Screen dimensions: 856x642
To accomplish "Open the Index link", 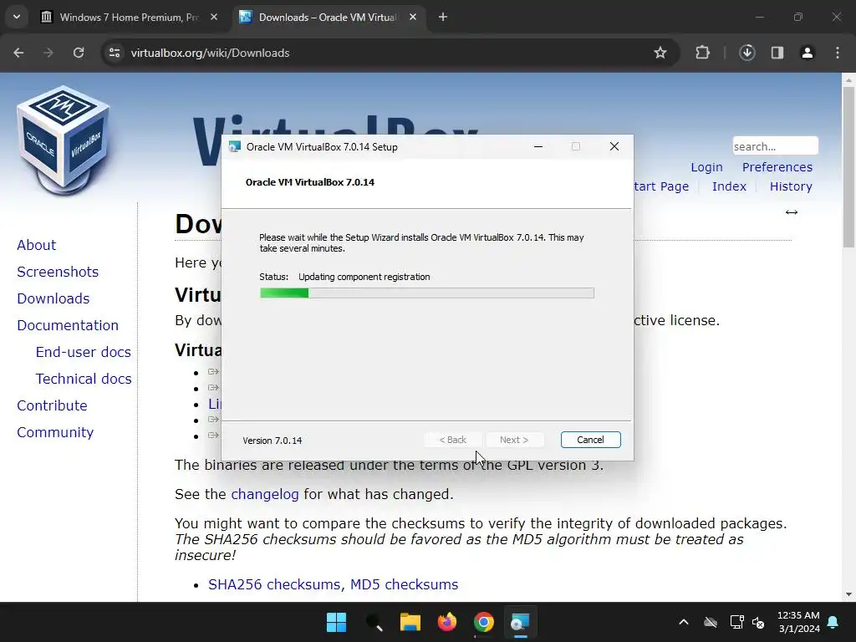I will point(729,186).
